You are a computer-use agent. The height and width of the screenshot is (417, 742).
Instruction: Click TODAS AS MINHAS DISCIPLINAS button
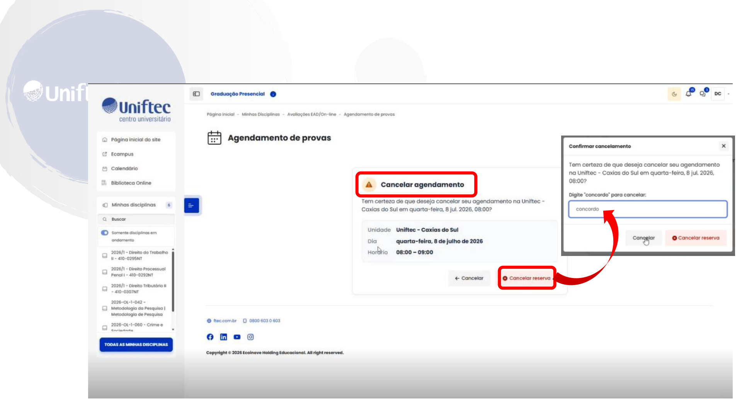click(136, 344)
